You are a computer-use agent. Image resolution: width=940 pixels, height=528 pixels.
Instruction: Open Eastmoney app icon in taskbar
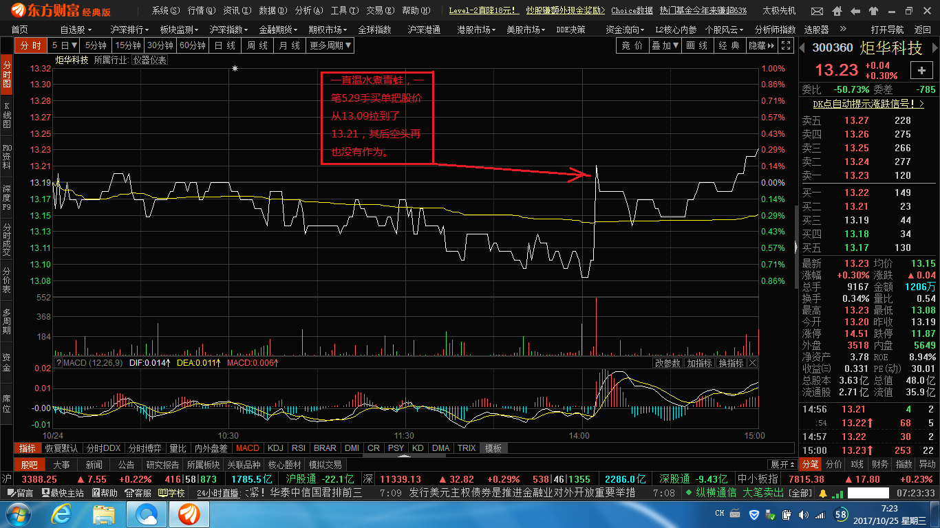point(190,514)
